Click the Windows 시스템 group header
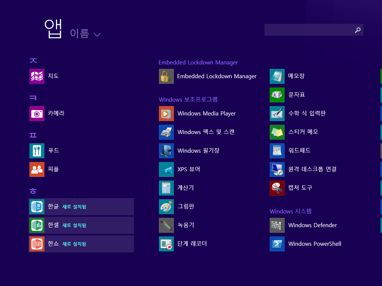The width and height of the screenshot is (382, 286). click(x=290, y=211)
